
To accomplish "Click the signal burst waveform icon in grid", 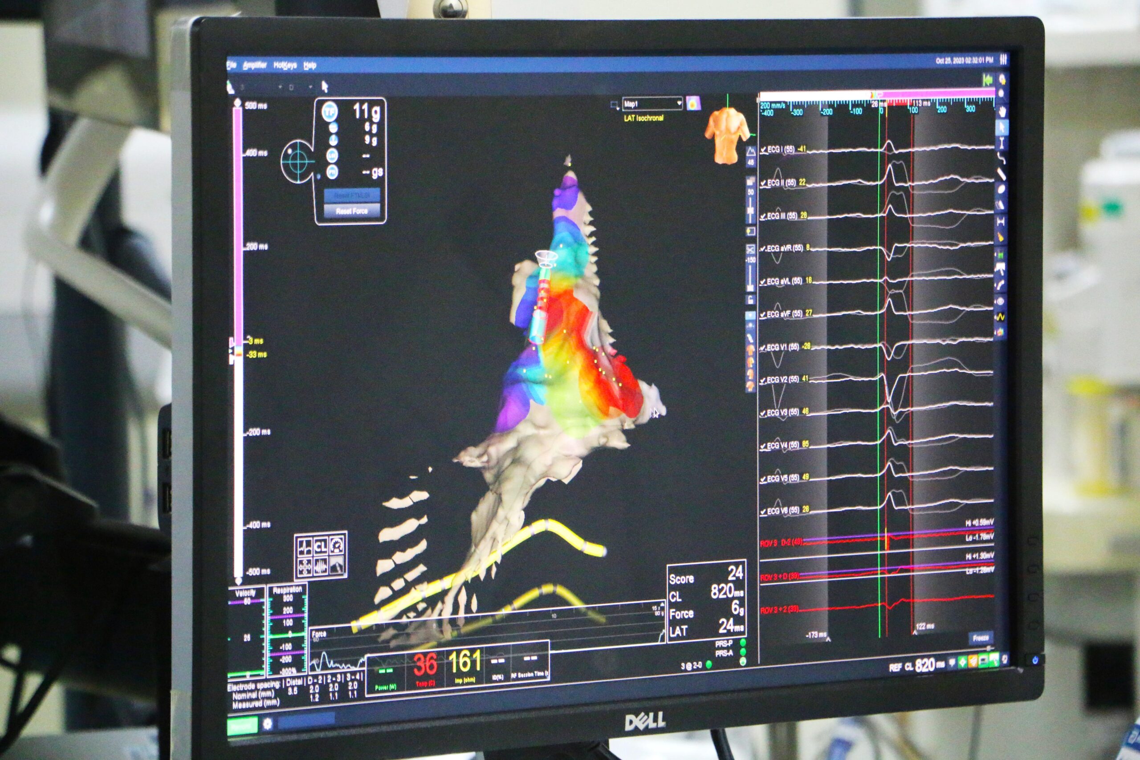I will pos(320,565).
